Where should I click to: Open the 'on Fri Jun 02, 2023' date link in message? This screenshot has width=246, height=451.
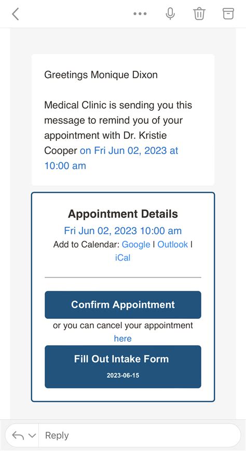click(112, 158)
